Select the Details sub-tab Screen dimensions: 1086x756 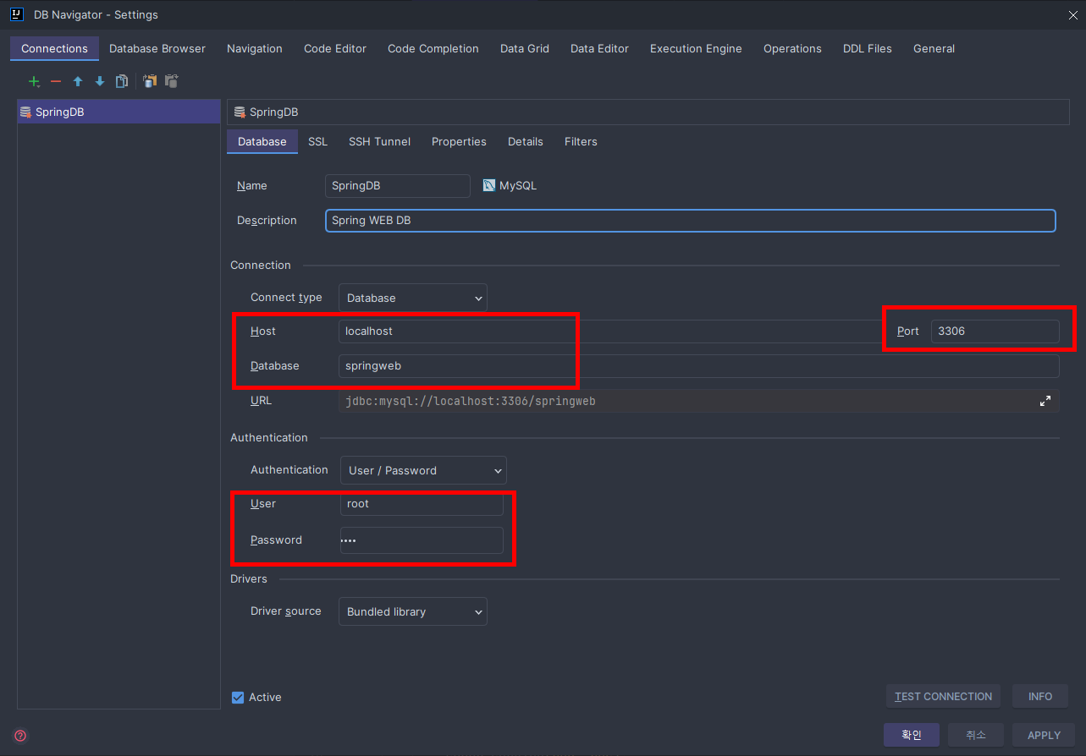pyautogui.click(x=526, y=141)
